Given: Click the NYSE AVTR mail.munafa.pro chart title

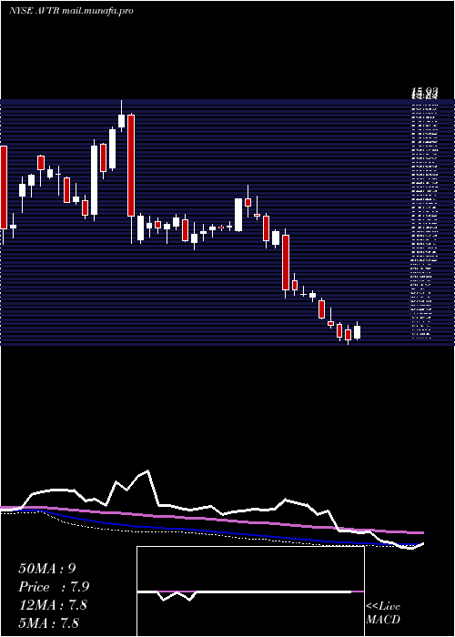Looking at the screenshot, I should [x=72, y=11].
